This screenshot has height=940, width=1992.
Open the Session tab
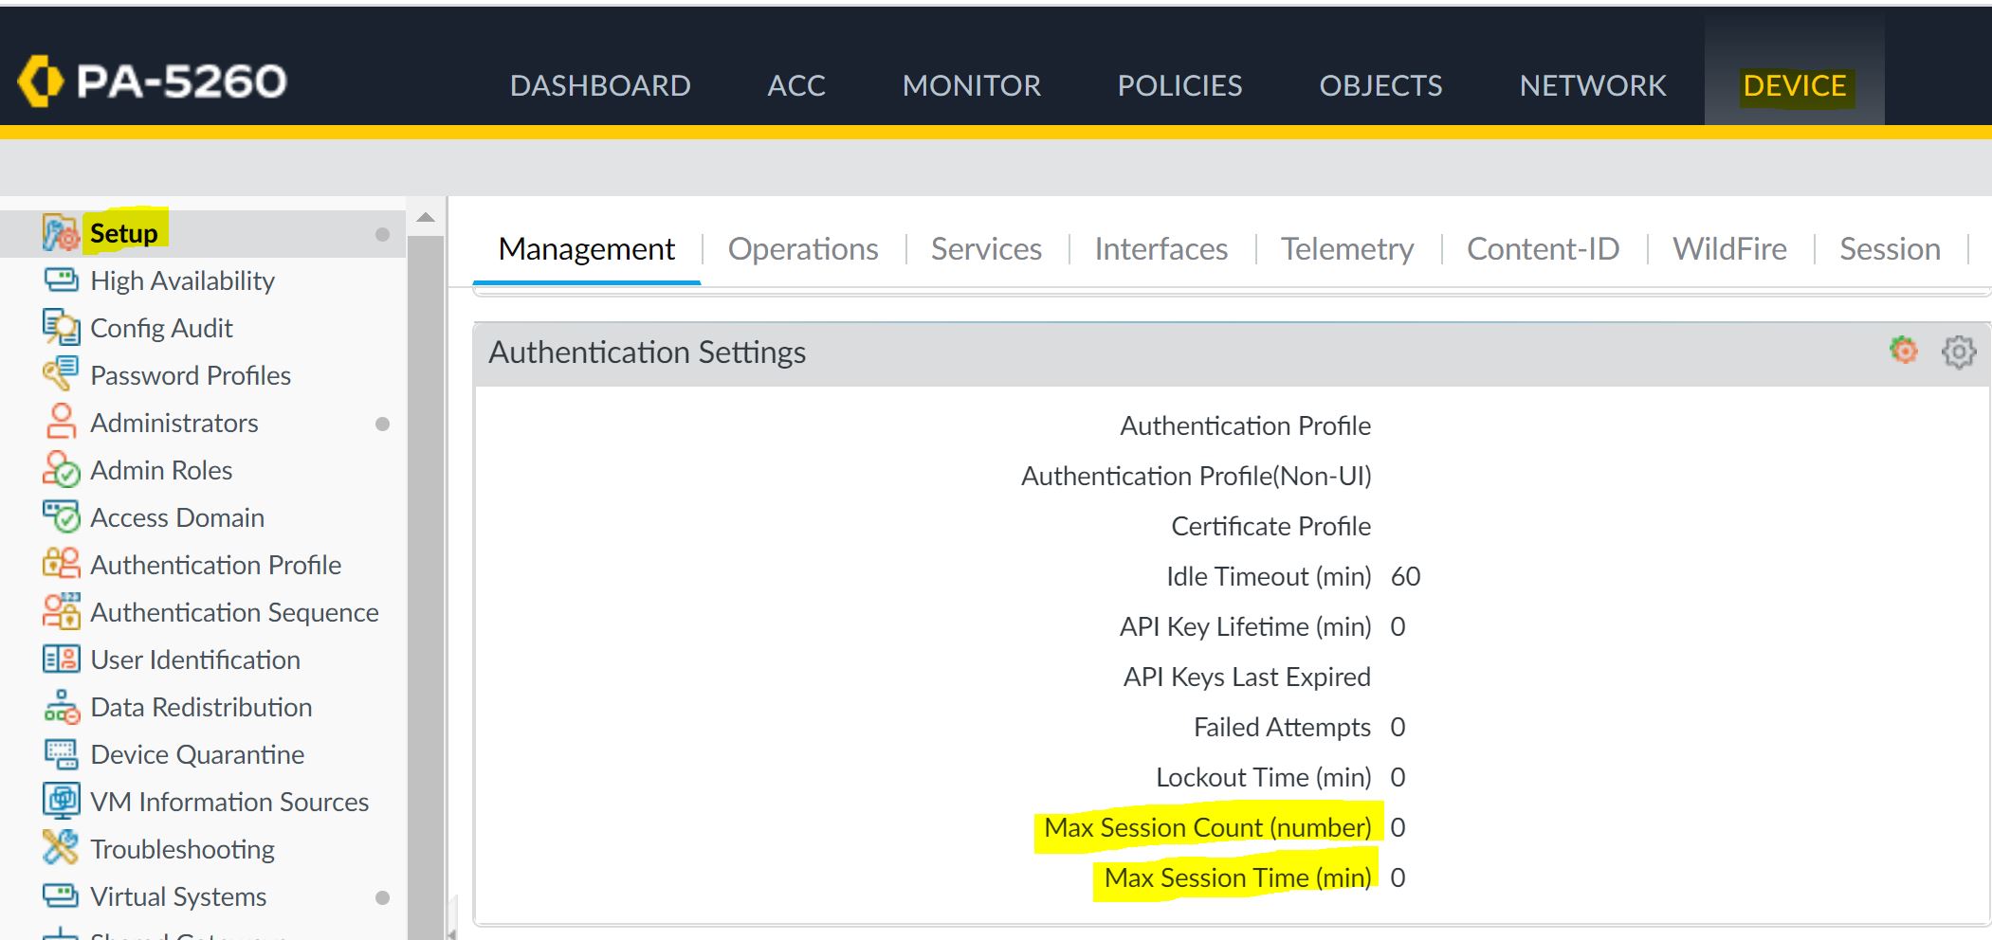1889,249
